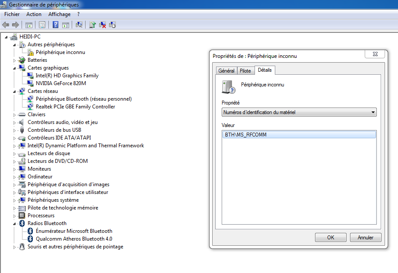Click the Périphérique Bluetooth (réseau personnel) icon
Screen dimensions: 398x273
30,99
